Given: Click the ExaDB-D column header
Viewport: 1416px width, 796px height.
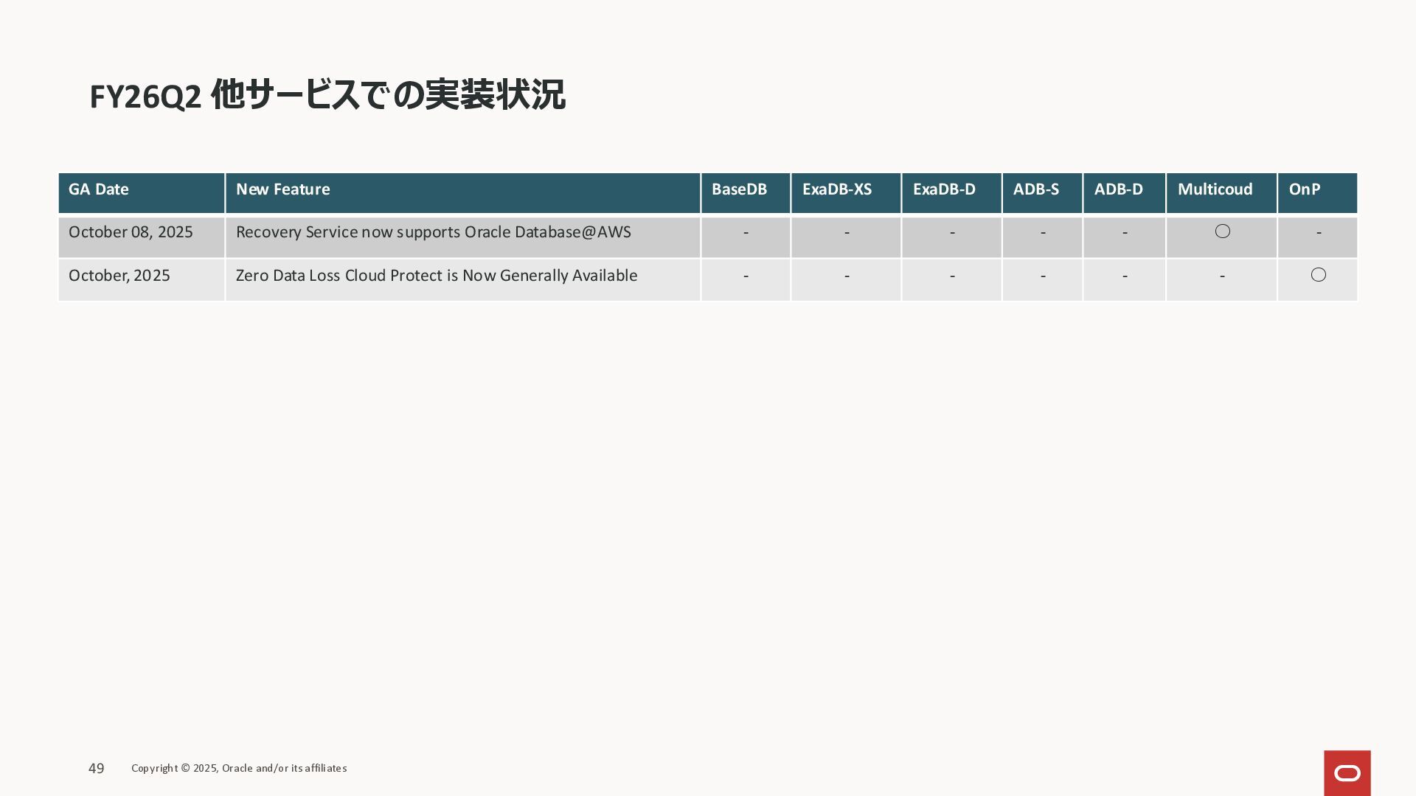Looking at the screenshot, I should click(x=944, y=189).
